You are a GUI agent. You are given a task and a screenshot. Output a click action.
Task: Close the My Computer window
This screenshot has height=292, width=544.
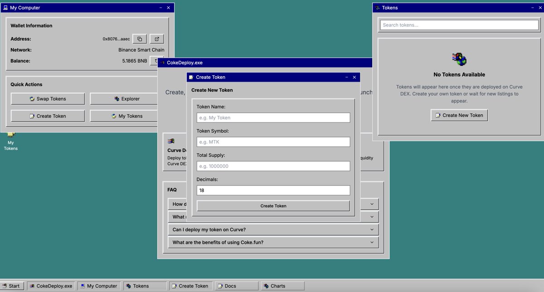169,8
